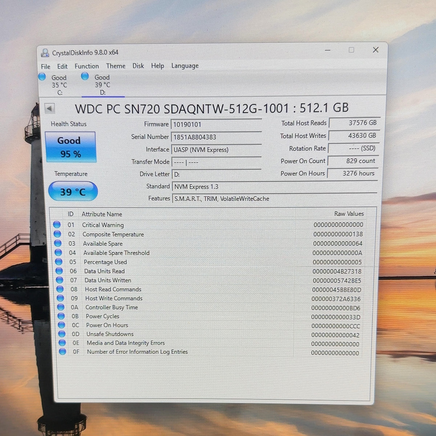Click raw value 0000000000000A
The height and width of the screenshot is (436, 436).
(337, 253)
